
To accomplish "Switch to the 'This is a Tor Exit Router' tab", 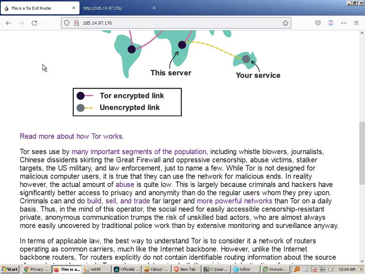I will click(x=40, y=8).
